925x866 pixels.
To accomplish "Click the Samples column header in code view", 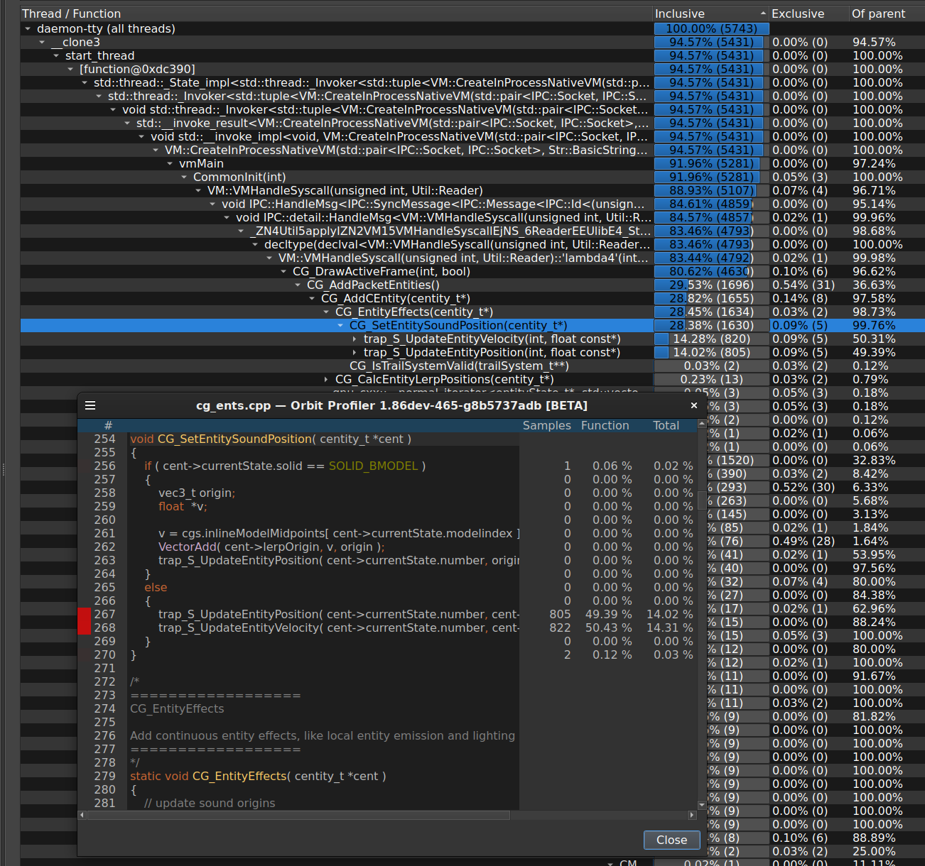I will pyautogui.click(x=546, y=426).
